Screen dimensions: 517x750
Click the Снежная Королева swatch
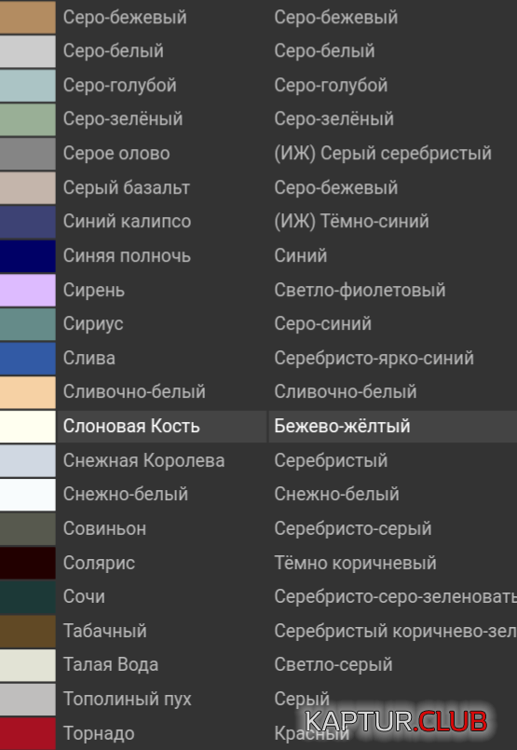pos(28,460)
